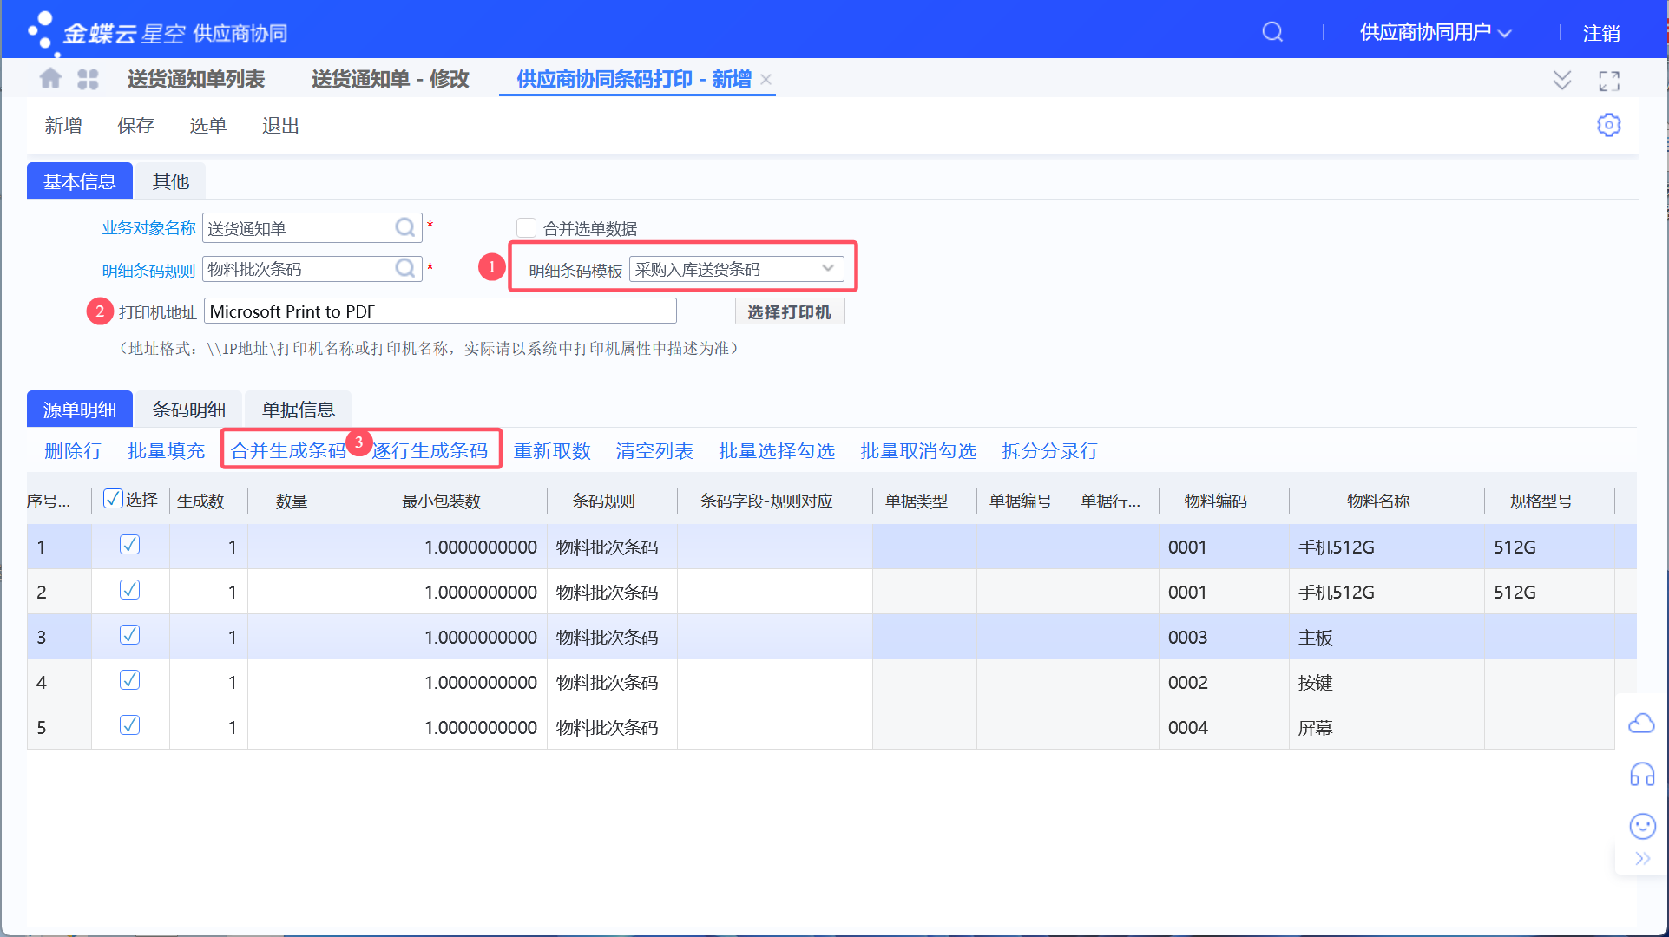The image size is (1669, 937).
Task: Go to home page icon
Action: tap(50, 79)
